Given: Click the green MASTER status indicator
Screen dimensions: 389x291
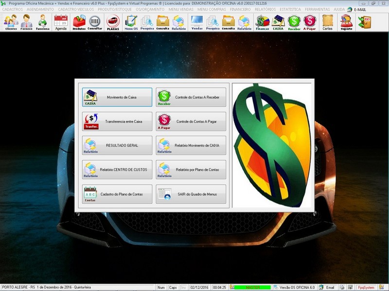Looking at the screenshot, I should [252, 288].
